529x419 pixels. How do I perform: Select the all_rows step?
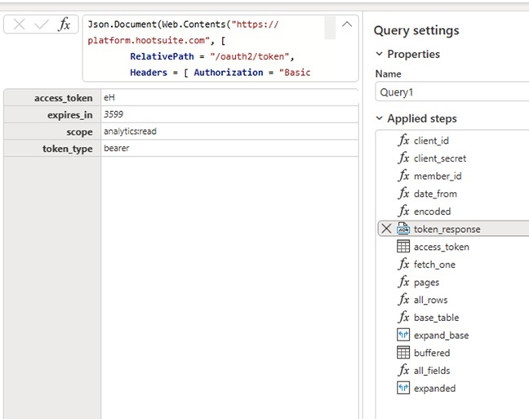[x=430, y=300]
